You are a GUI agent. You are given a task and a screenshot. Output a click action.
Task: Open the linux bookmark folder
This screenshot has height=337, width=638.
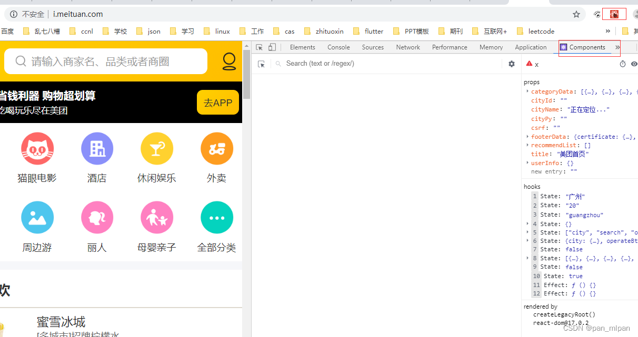(216, 32)
